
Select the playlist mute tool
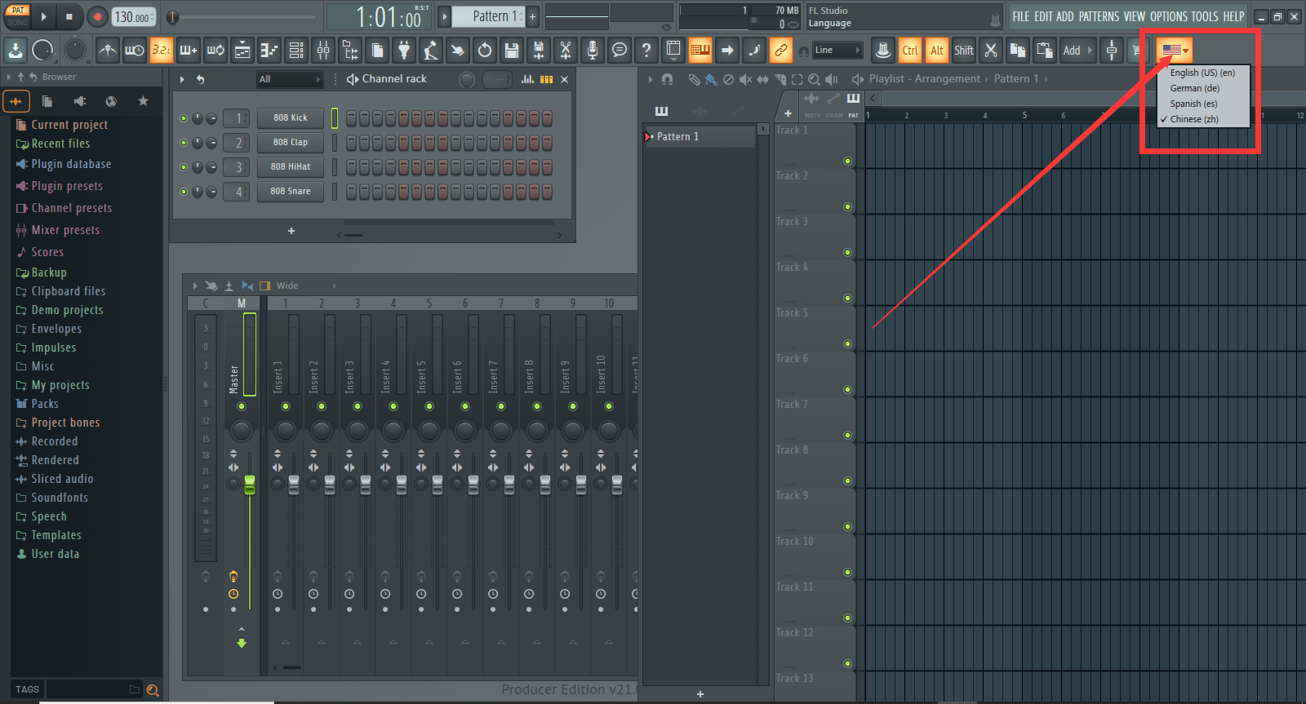(745, 79)
